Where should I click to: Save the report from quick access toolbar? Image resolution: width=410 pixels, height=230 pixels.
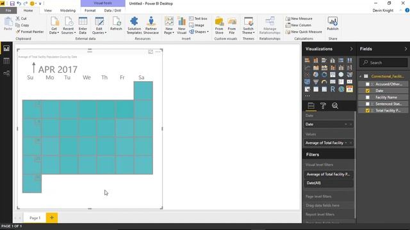coord(12,3)
